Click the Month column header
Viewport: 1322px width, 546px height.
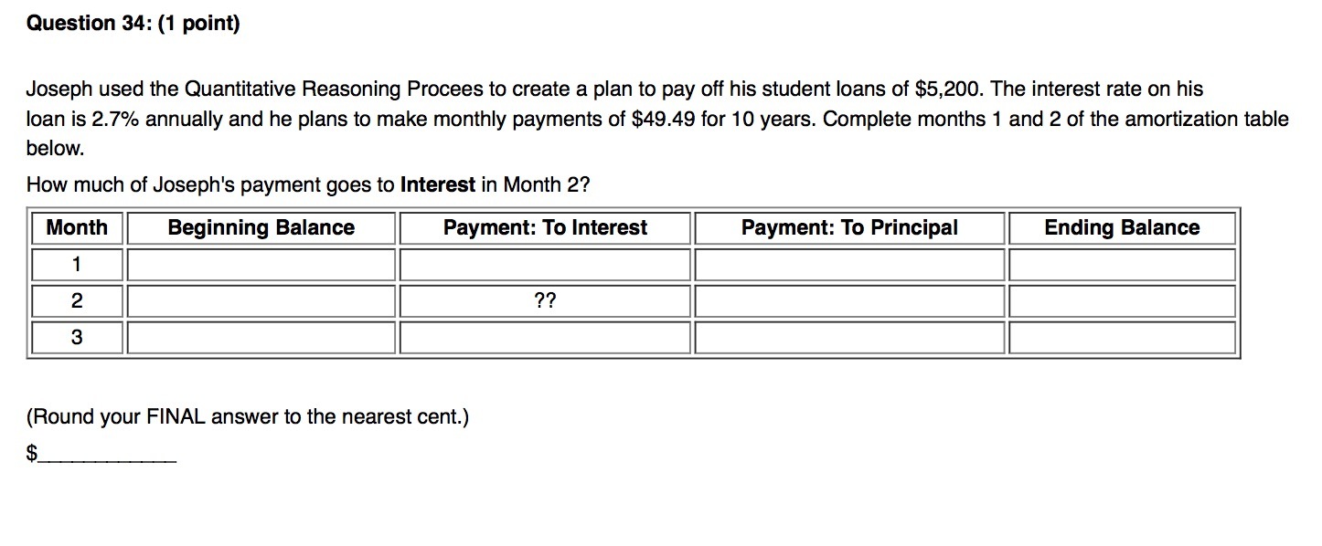77,228
